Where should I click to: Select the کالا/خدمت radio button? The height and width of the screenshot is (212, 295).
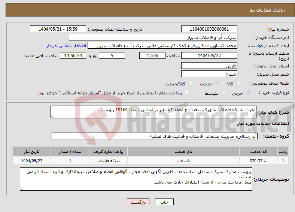tap(191, 83)
